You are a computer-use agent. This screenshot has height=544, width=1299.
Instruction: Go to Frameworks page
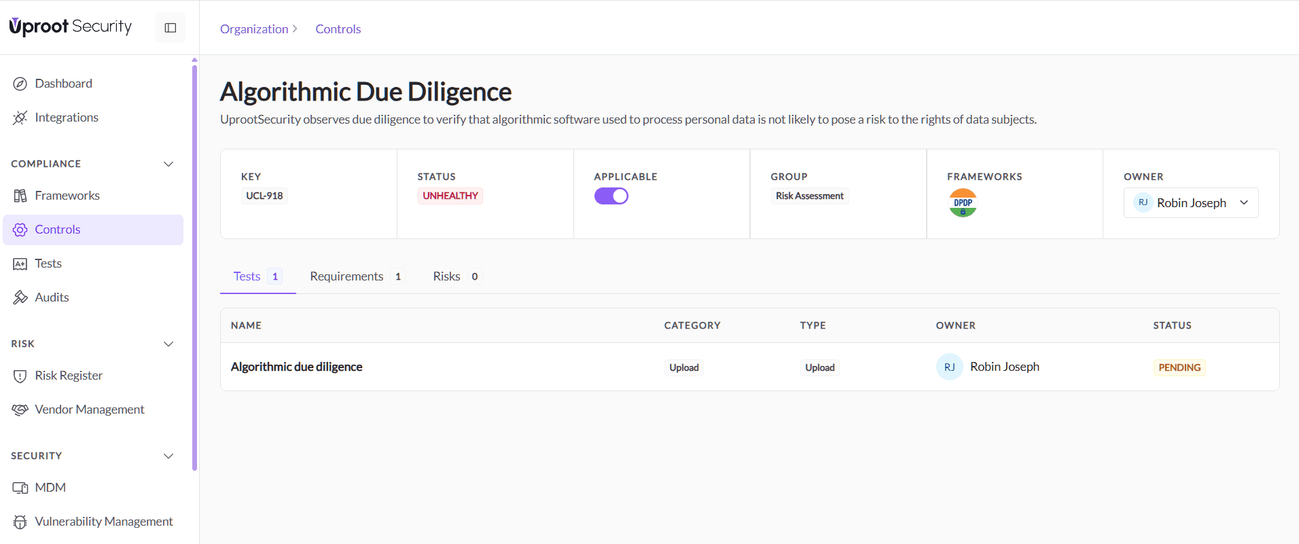pos(93,196)
